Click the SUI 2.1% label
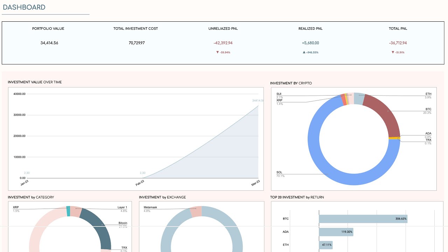Screen dimensions: 448x252 click(x=279, y=96)
